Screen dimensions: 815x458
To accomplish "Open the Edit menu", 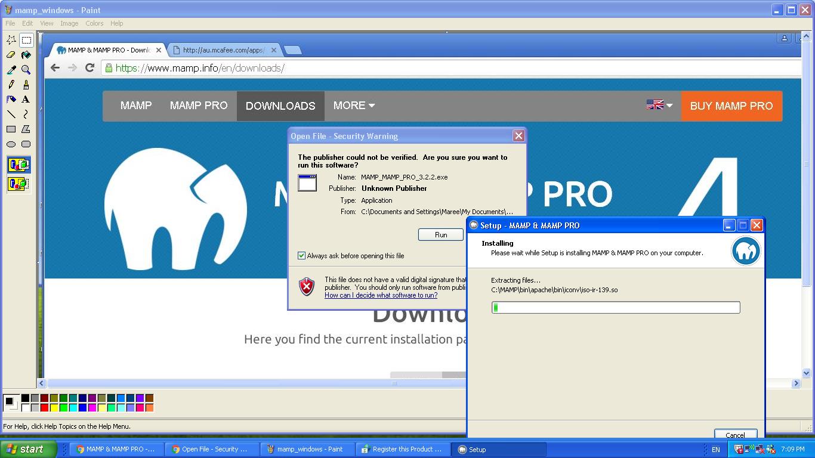I will 27,23.
